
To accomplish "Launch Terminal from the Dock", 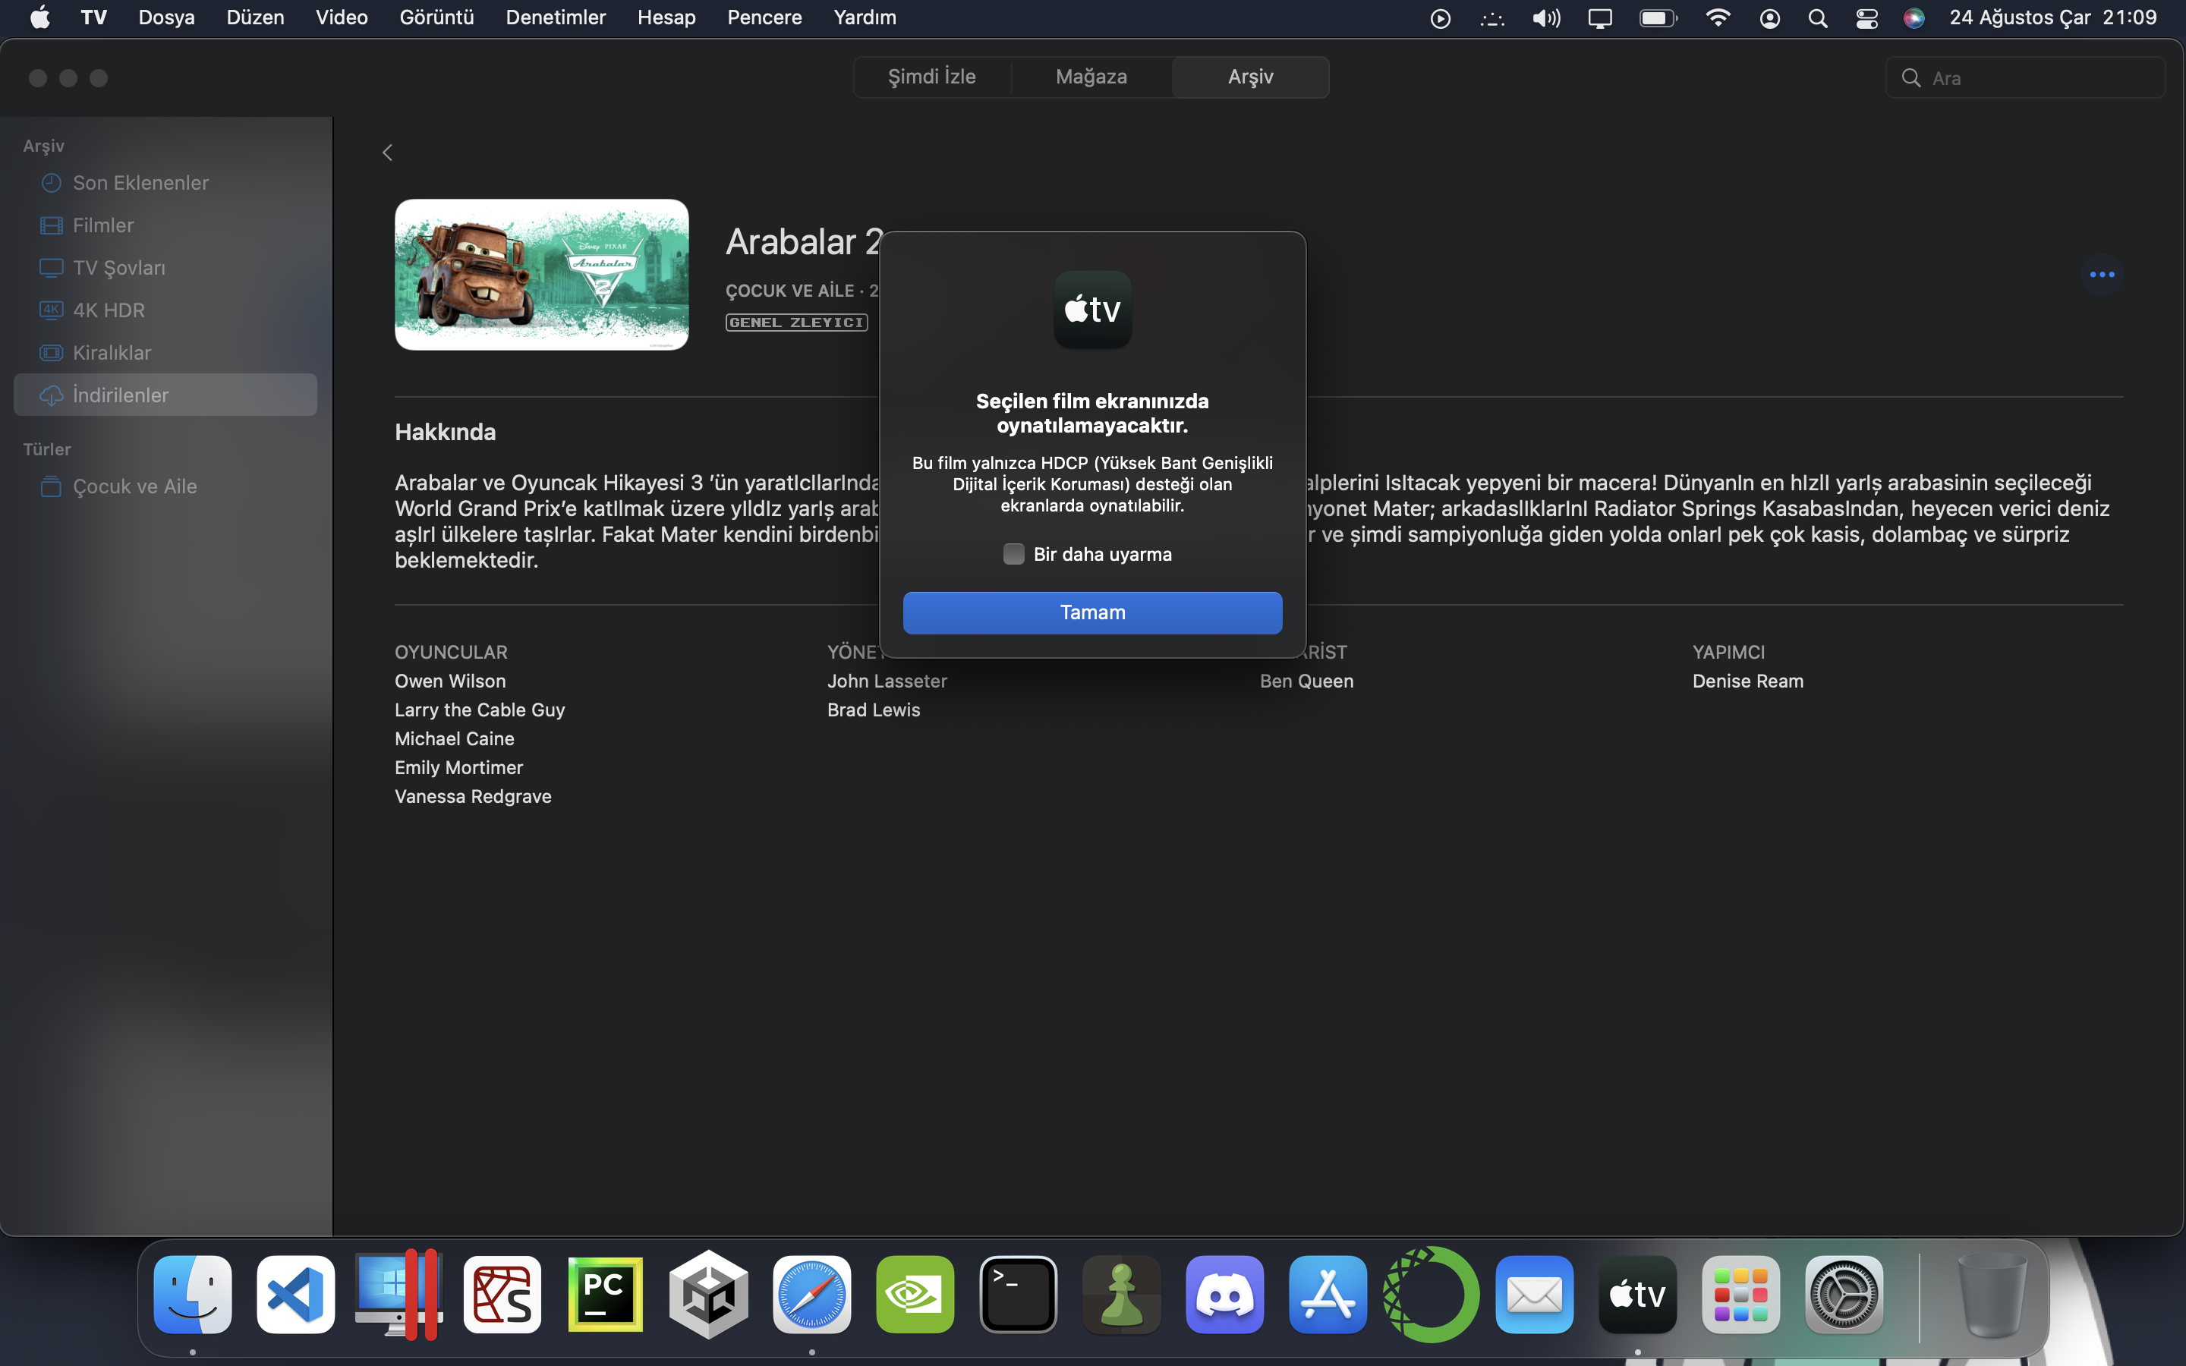I will coord(1018,1294).
